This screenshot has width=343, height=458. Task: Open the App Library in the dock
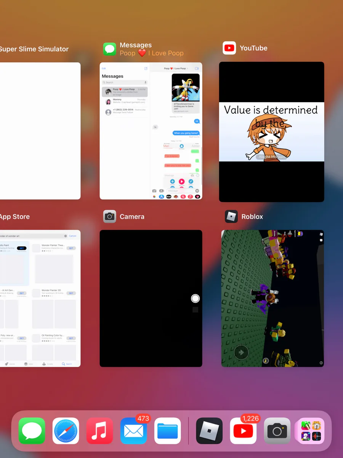[x=311, y=431]
